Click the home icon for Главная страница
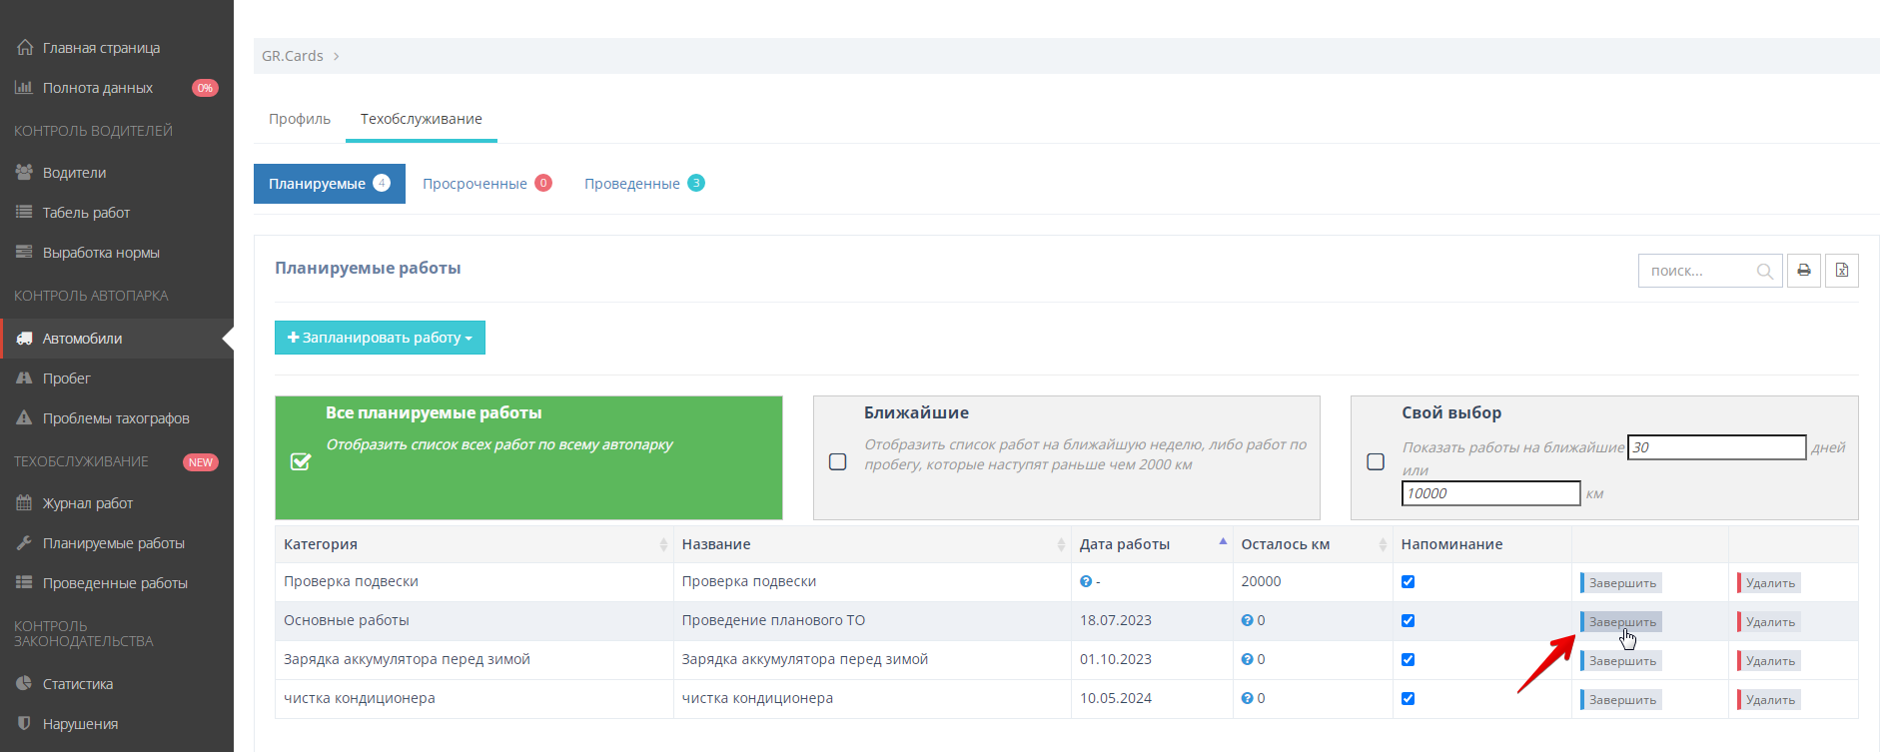 tap(25, 48)
